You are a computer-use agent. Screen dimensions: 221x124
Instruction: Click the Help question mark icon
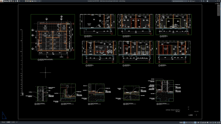(x=208, y=1)
